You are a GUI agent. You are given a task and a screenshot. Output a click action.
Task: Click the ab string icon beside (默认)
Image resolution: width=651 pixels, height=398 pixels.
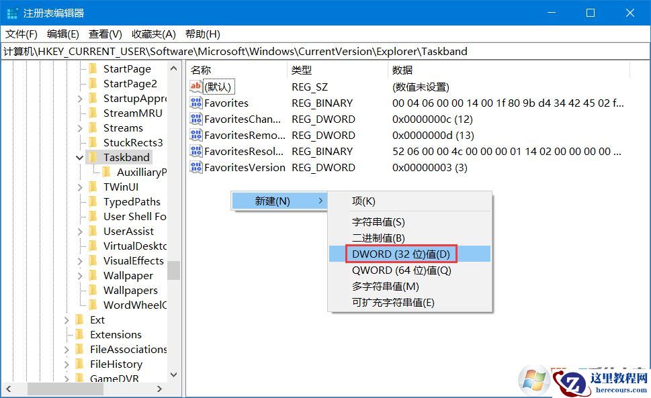[195, 87]
